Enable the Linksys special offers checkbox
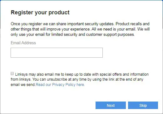This screenshot has width=163, height=114. point(12,74)
